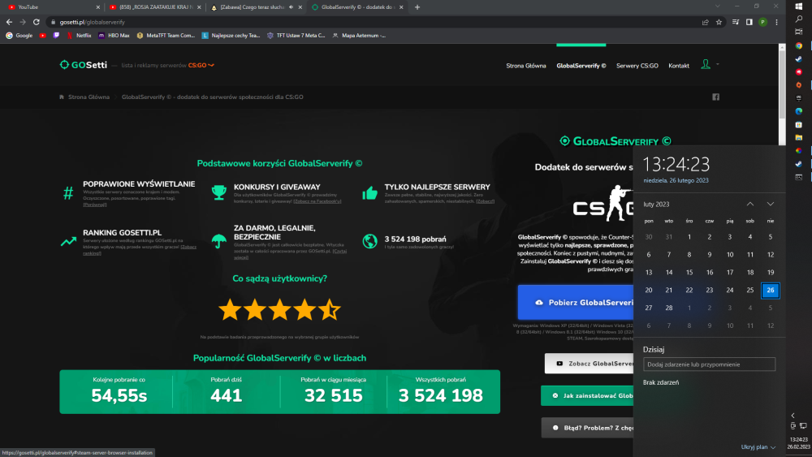Screen dimensions: 812x457
Task: Select day 14 in the calendar
Action: (x=668, y=272)
